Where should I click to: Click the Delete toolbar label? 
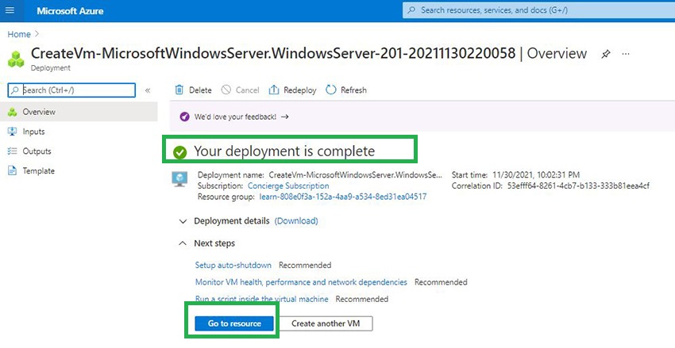click(x=200, y=90)
